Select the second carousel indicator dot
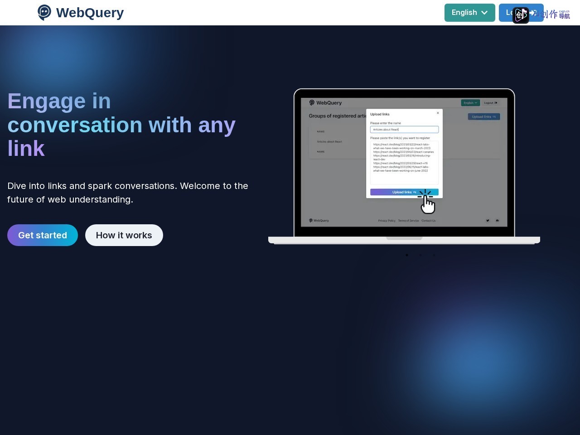 (x=420, y=255)
